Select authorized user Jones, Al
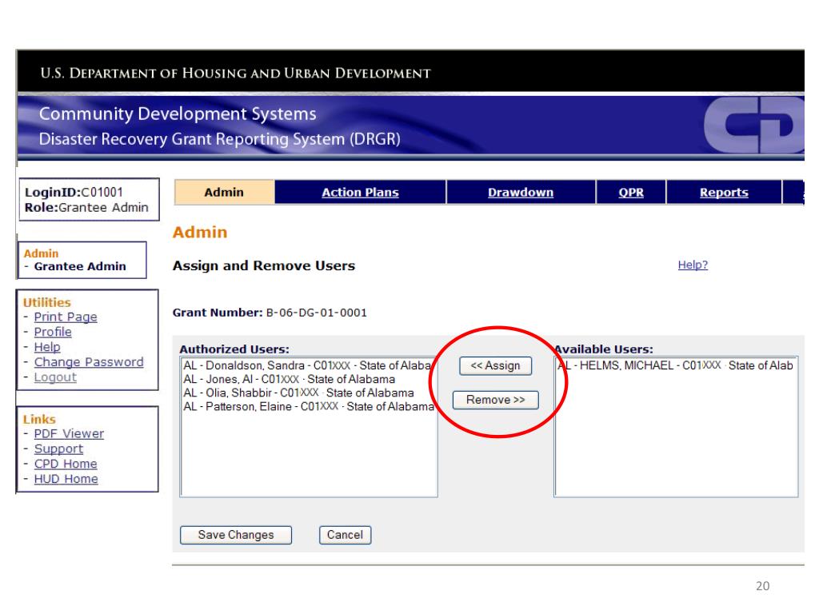 [309, 379]
